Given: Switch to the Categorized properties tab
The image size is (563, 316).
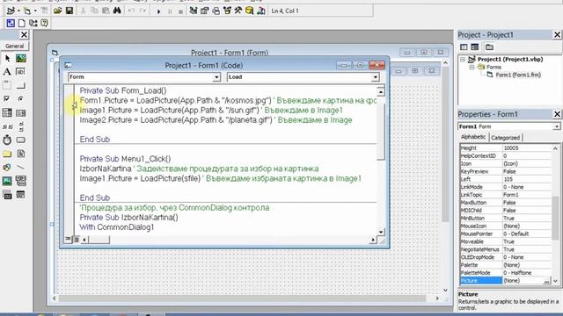Looking at the screenshot, I should click(505, 138).
